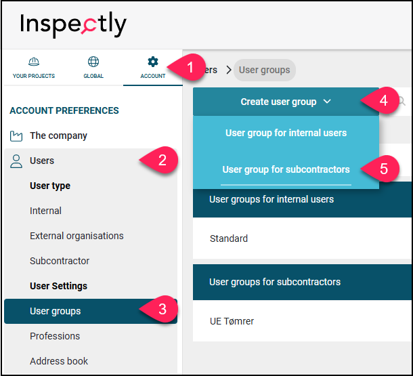This screenshot has width=413, height=376.
Task: Open the UE Tømrer user group row
Action: click(x=303, y=321)
